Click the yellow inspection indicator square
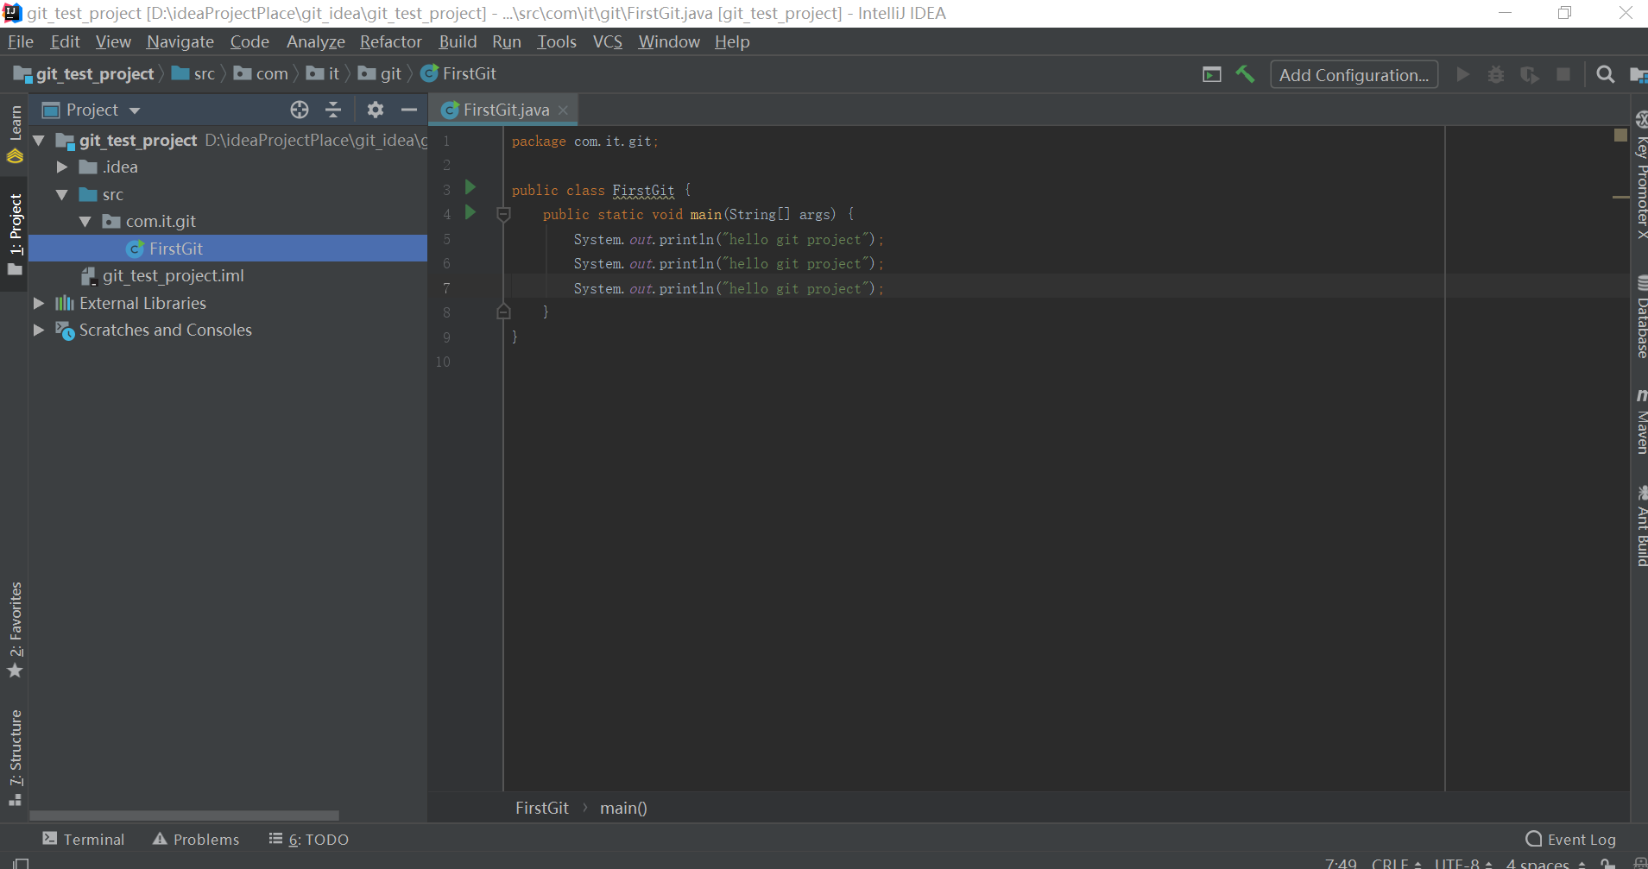Viewport: 1648px width, 869px height. [x=1620, y=135]
